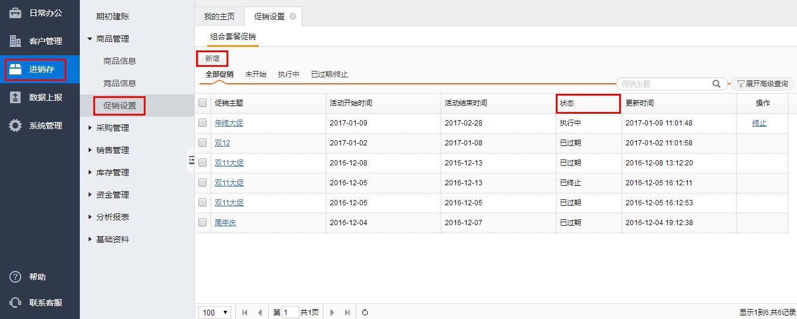
Task: Check the 年终大促 row checkbox
Action: point(202,123)
